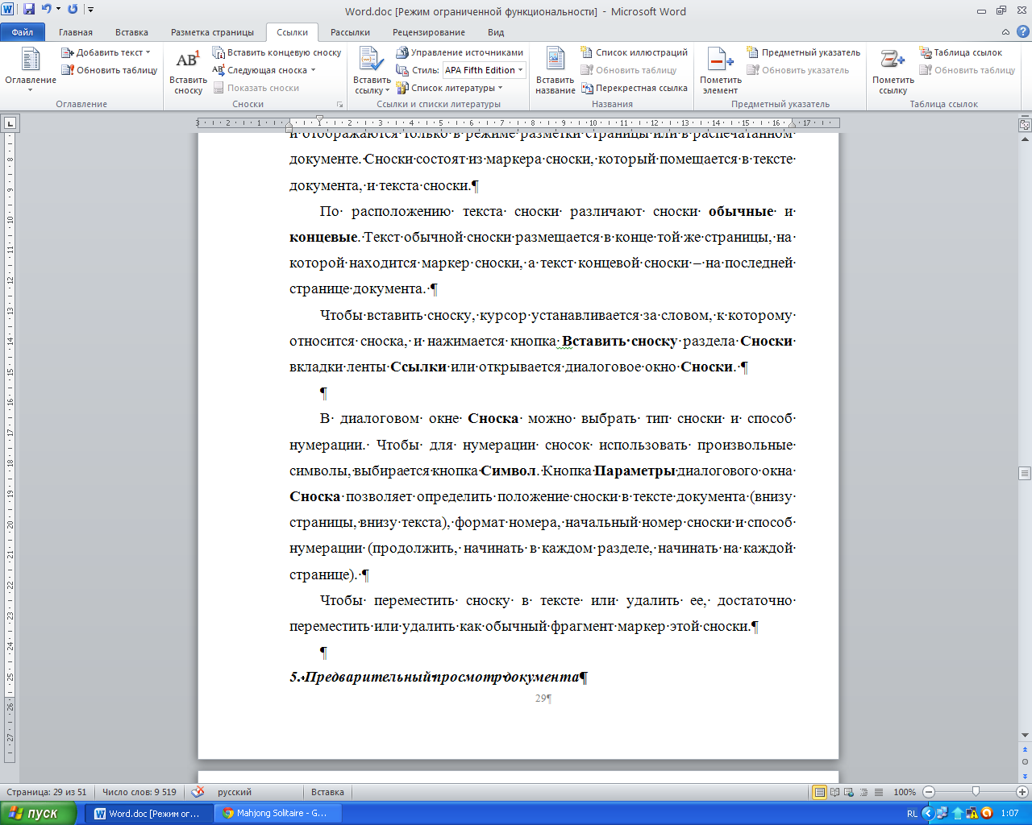Select Web Layout view button

pos(850,792)
